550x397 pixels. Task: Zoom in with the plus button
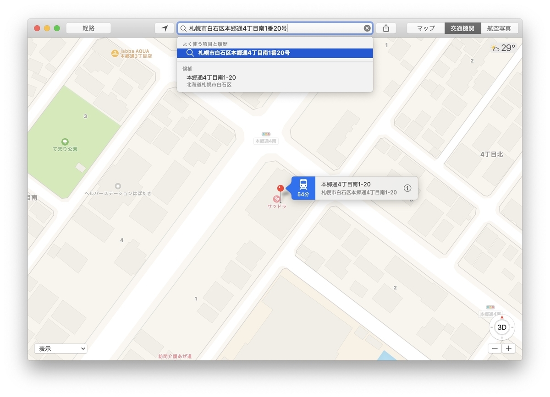click(x=508, y=348)
